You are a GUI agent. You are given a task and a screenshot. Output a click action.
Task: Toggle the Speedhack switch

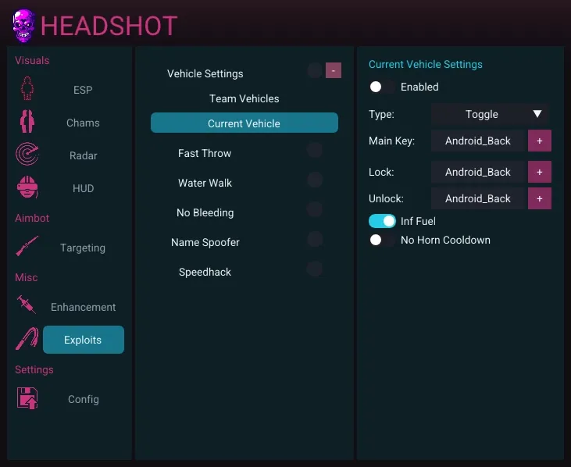[x=315, y=269]
